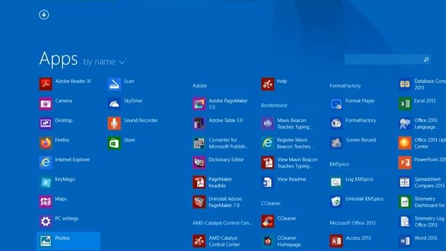Open Internet Explorer
446x251 pixels.
[x=65, y=162]
